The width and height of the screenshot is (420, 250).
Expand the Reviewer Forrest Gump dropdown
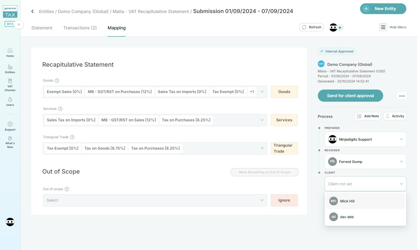(x=365, y=162)
